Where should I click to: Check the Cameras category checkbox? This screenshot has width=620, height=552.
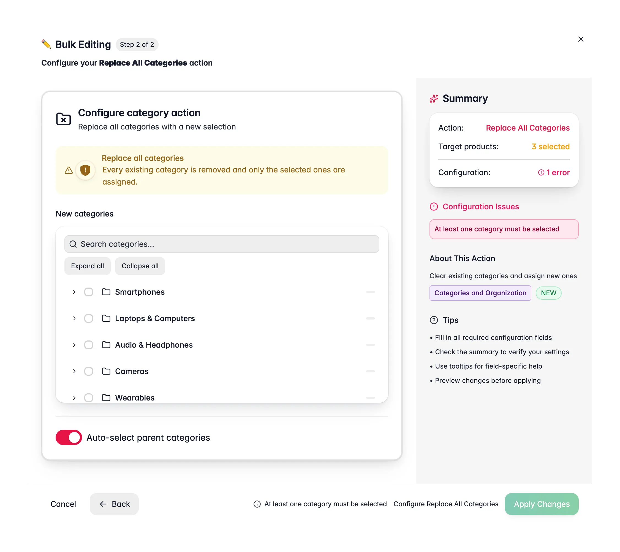[89, 371]
